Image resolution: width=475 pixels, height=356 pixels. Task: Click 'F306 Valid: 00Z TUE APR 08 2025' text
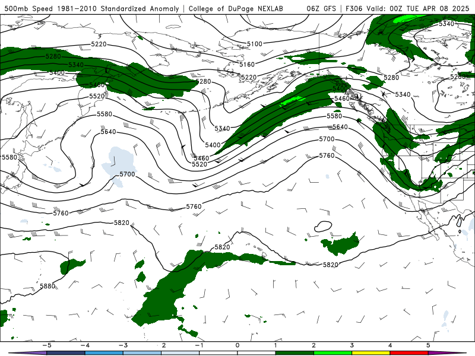(x=407, y=8)
